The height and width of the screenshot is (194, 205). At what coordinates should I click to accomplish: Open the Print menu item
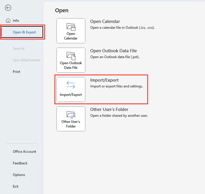(x=16, y=72)
